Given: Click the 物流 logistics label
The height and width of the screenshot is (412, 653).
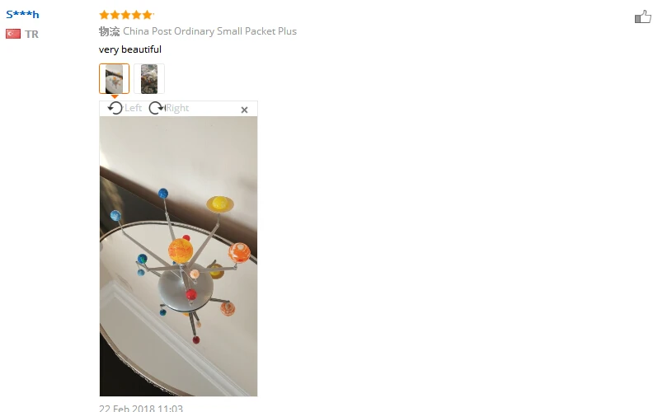Looking at the screenshot, I should (109, 31).
